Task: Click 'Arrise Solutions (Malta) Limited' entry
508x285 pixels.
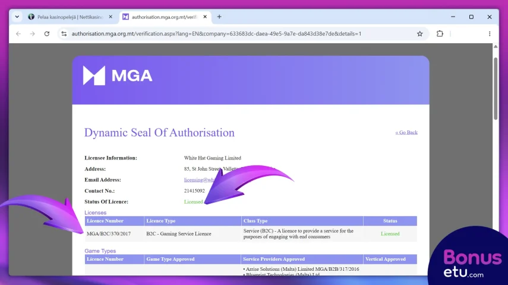Action: 301,269
